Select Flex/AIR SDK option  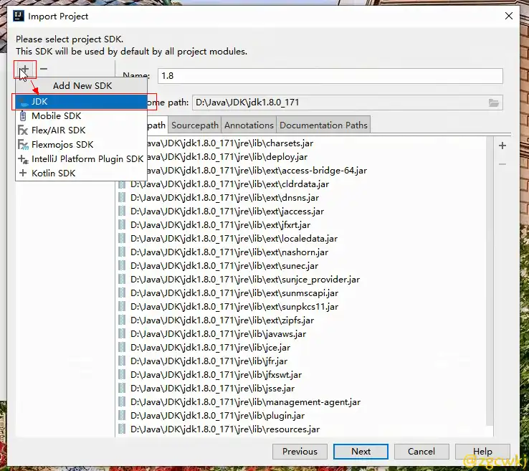click(x=80, y=130)
